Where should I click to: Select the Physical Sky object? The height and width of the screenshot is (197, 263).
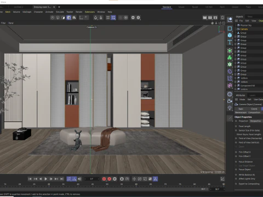246,25
